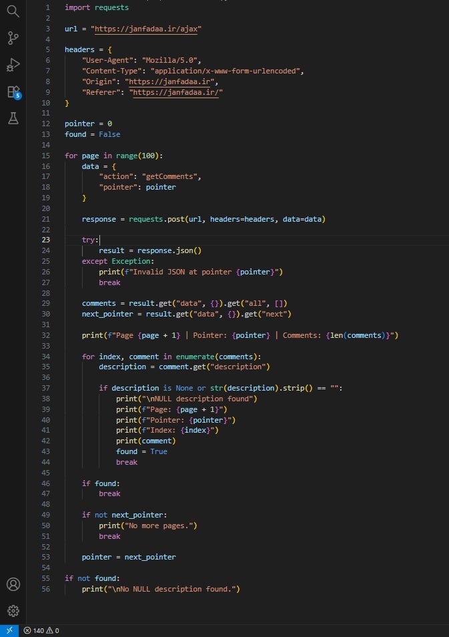Click the "if description is None" condition
The image size is (449, 637).
click(x=221, y=388)
